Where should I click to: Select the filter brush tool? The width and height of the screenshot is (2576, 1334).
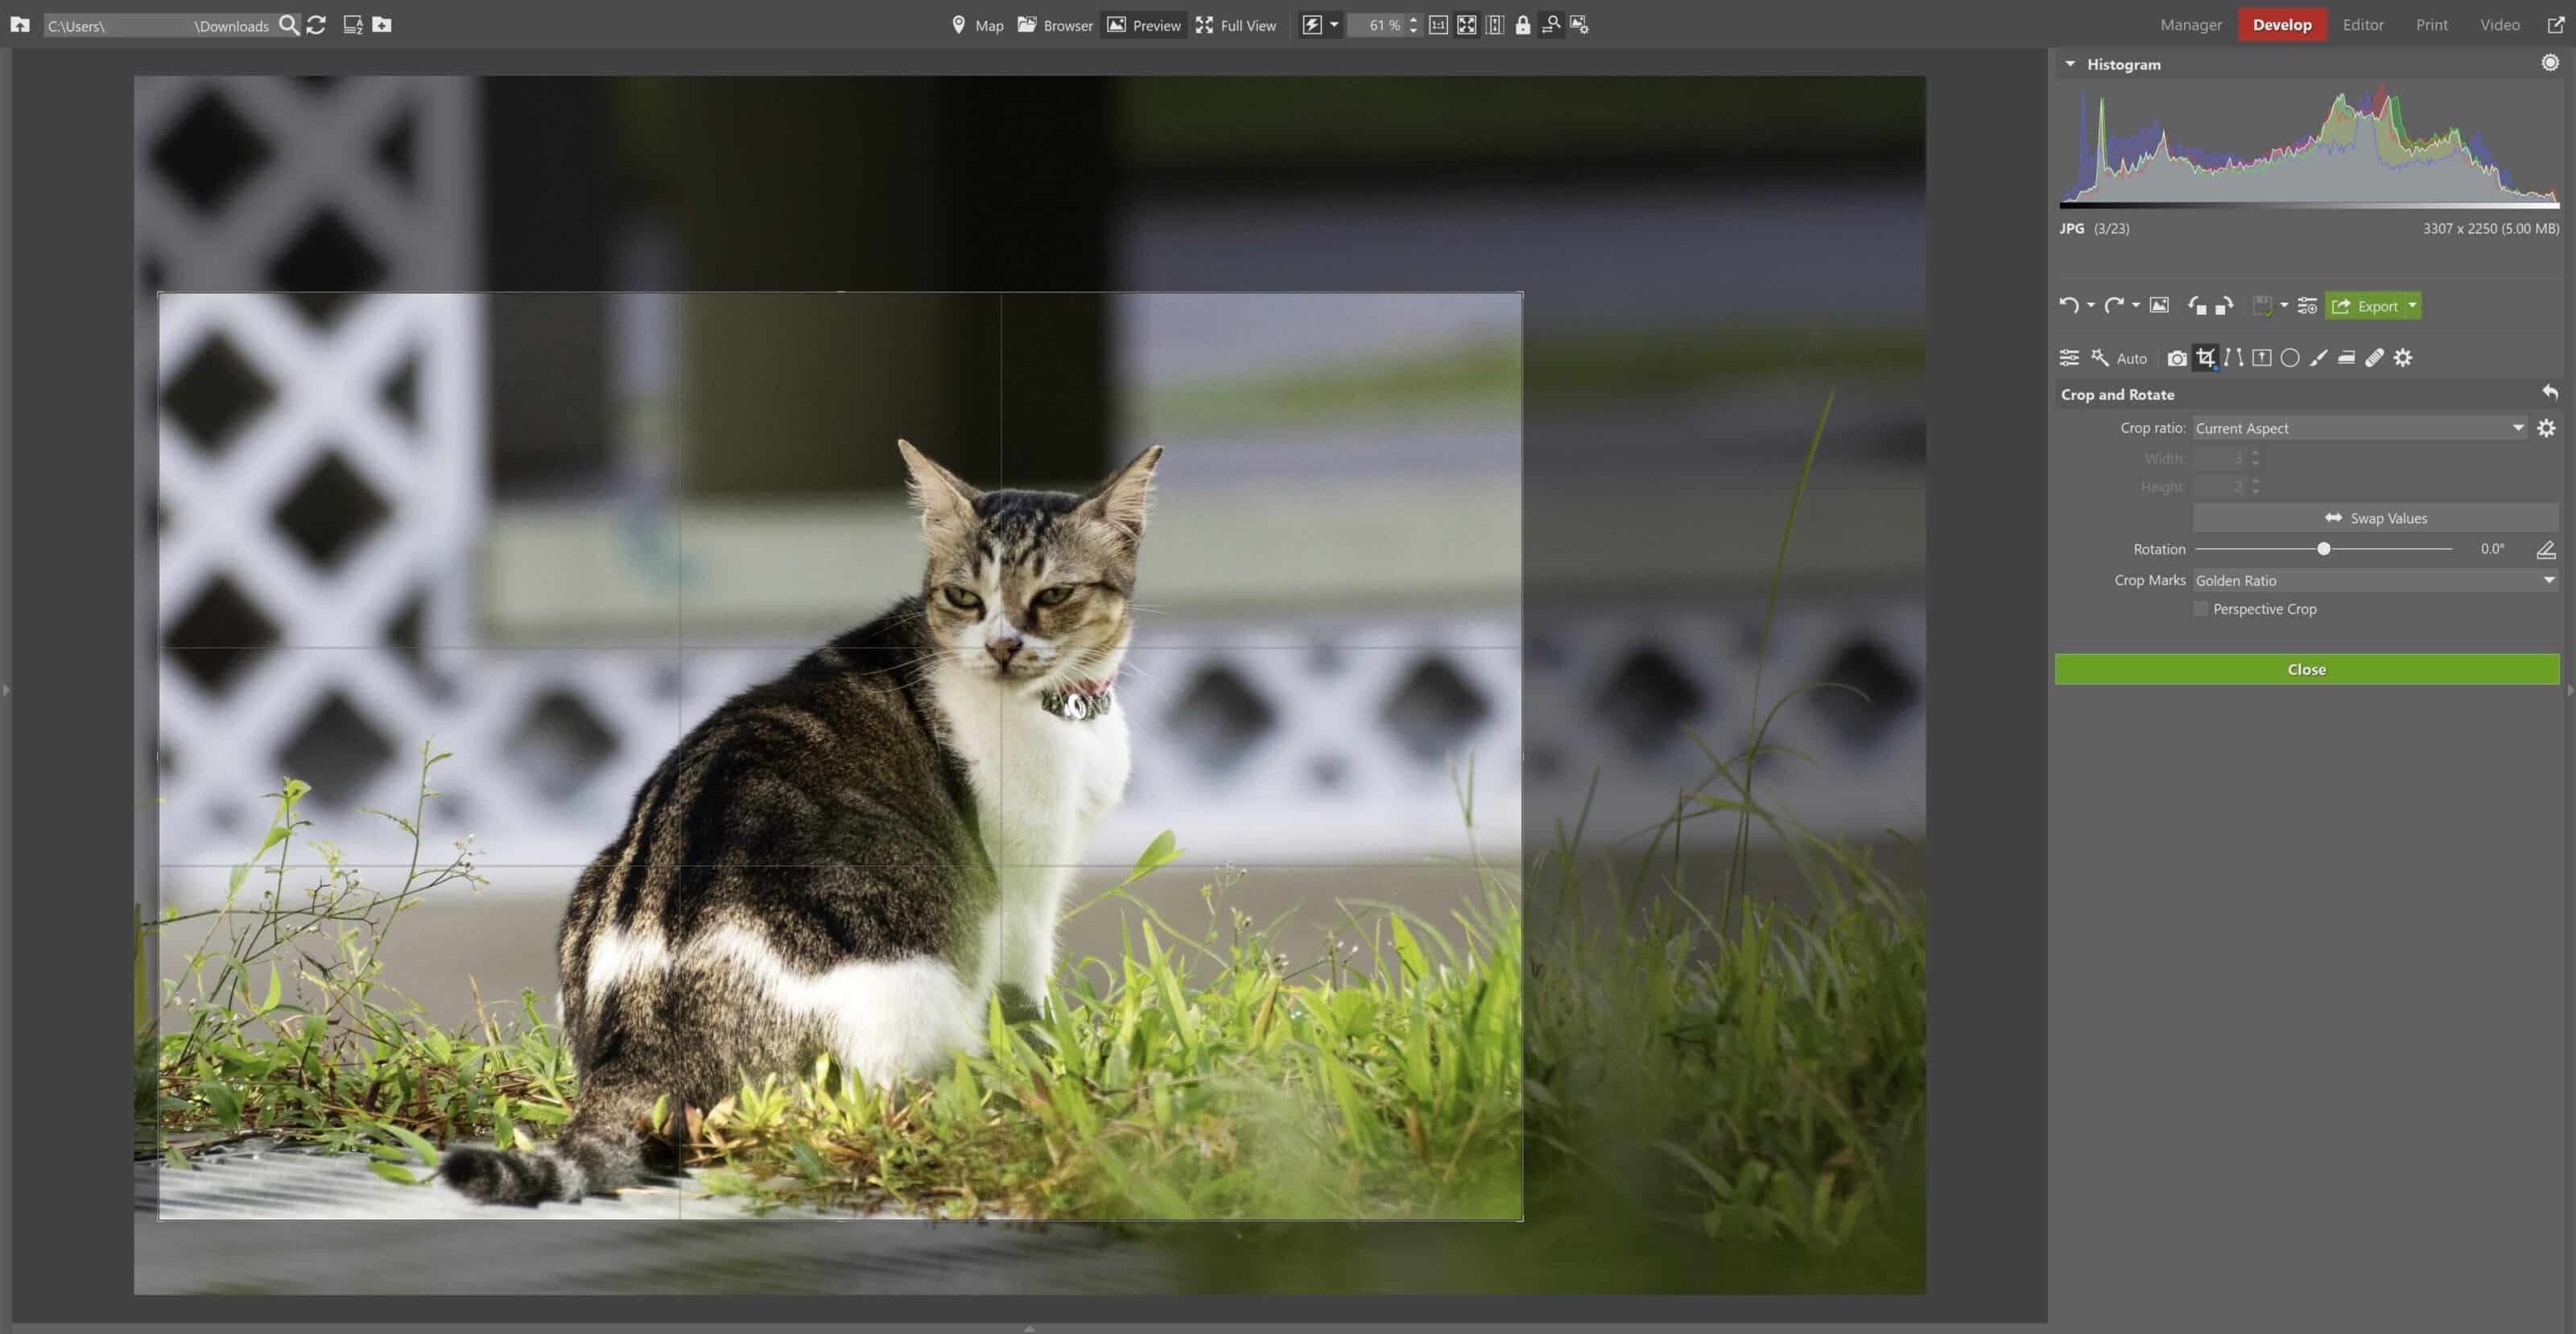[x=2318, y=358]
